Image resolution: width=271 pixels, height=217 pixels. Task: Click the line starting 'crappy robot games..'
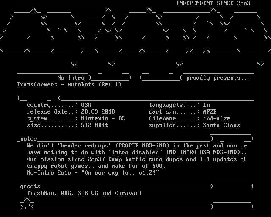tap(96, 166)
